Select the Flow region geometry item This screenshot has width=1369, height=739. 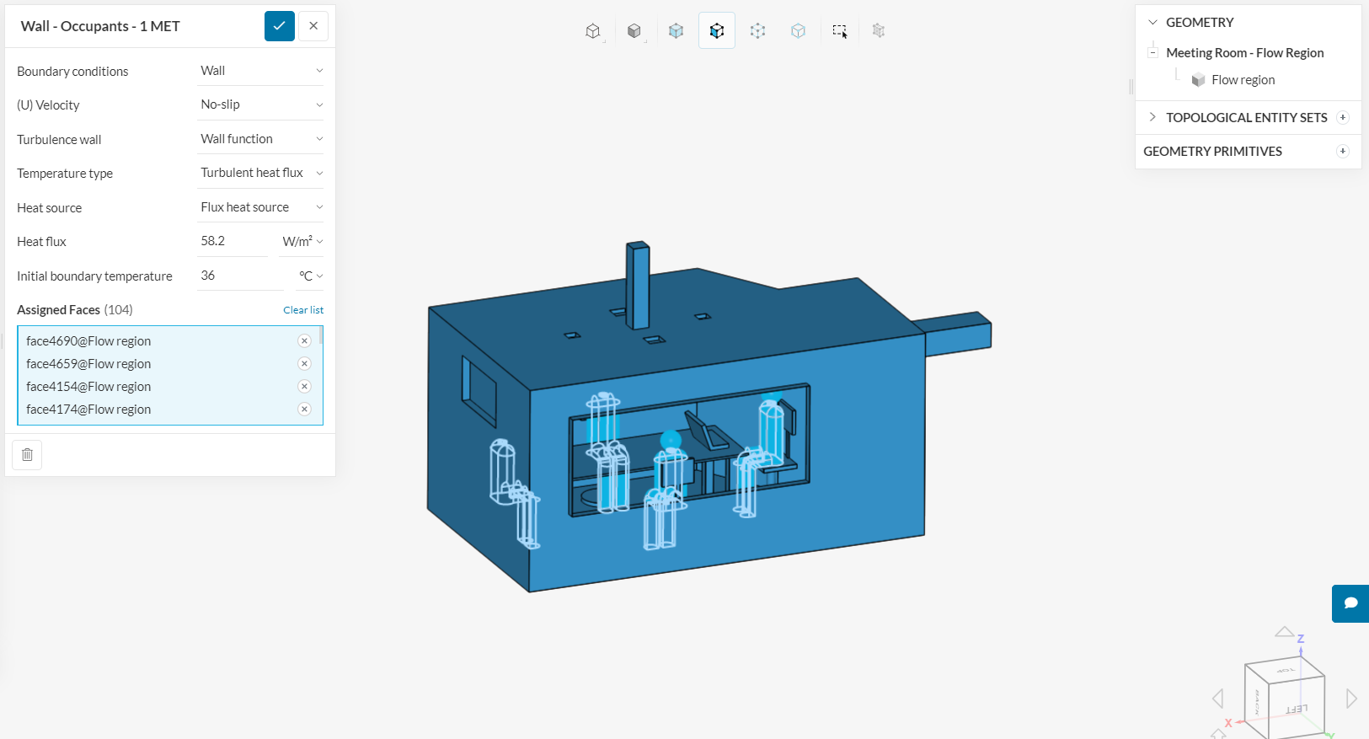[x=1243, y=80]
